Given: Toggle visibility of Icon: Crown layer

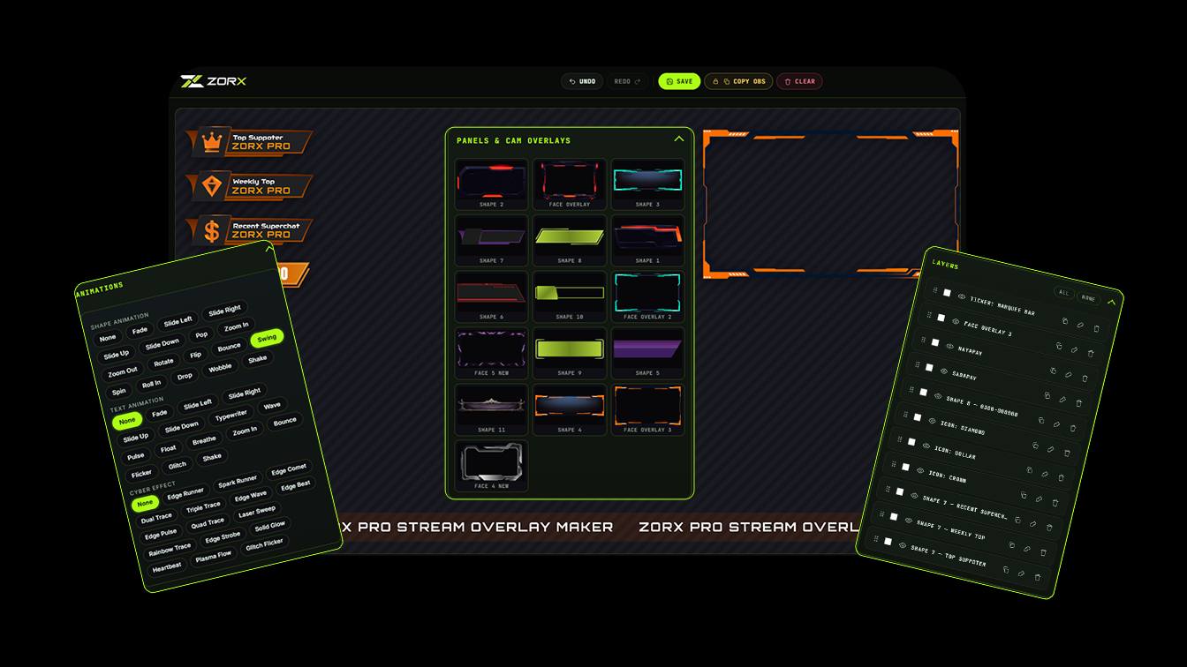Looking at the screenshot, I should coord(920,470).
